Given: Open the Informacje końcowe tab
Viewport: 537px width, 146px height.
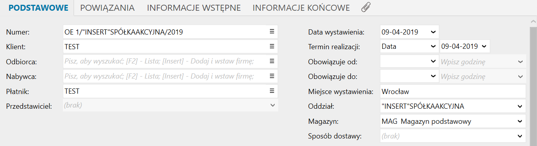Looking at the screenshot, I should pyautogui.click(x=301, y=8).
